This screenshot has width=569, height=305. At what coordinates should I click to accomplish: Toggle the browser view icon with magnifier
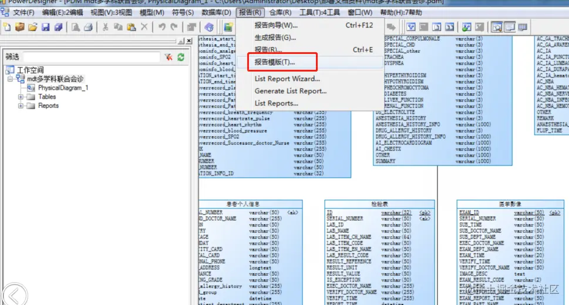click(496, 27)
